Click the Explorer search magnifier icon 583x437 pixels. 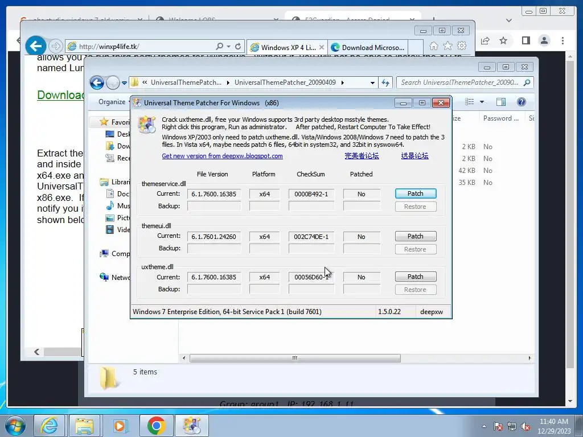pyautogui.click(x=527, y=83)
